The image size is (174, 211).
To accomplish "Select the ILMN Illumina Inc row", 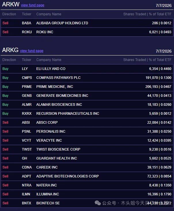I will tap(87, 194).
